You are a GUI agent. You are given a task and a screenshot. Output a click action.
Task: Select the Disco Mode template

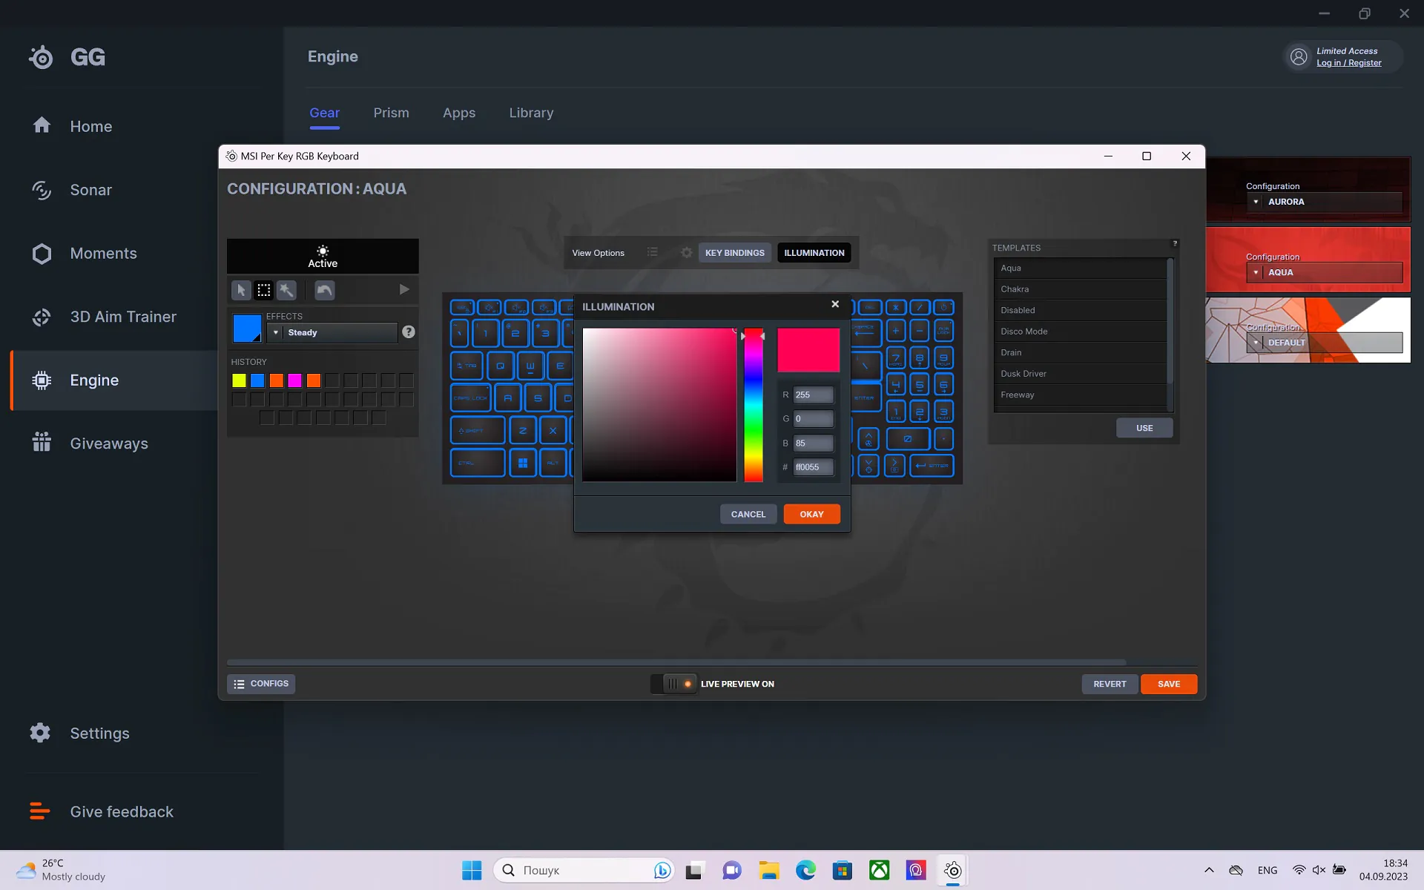click(x=1080, y=332)
